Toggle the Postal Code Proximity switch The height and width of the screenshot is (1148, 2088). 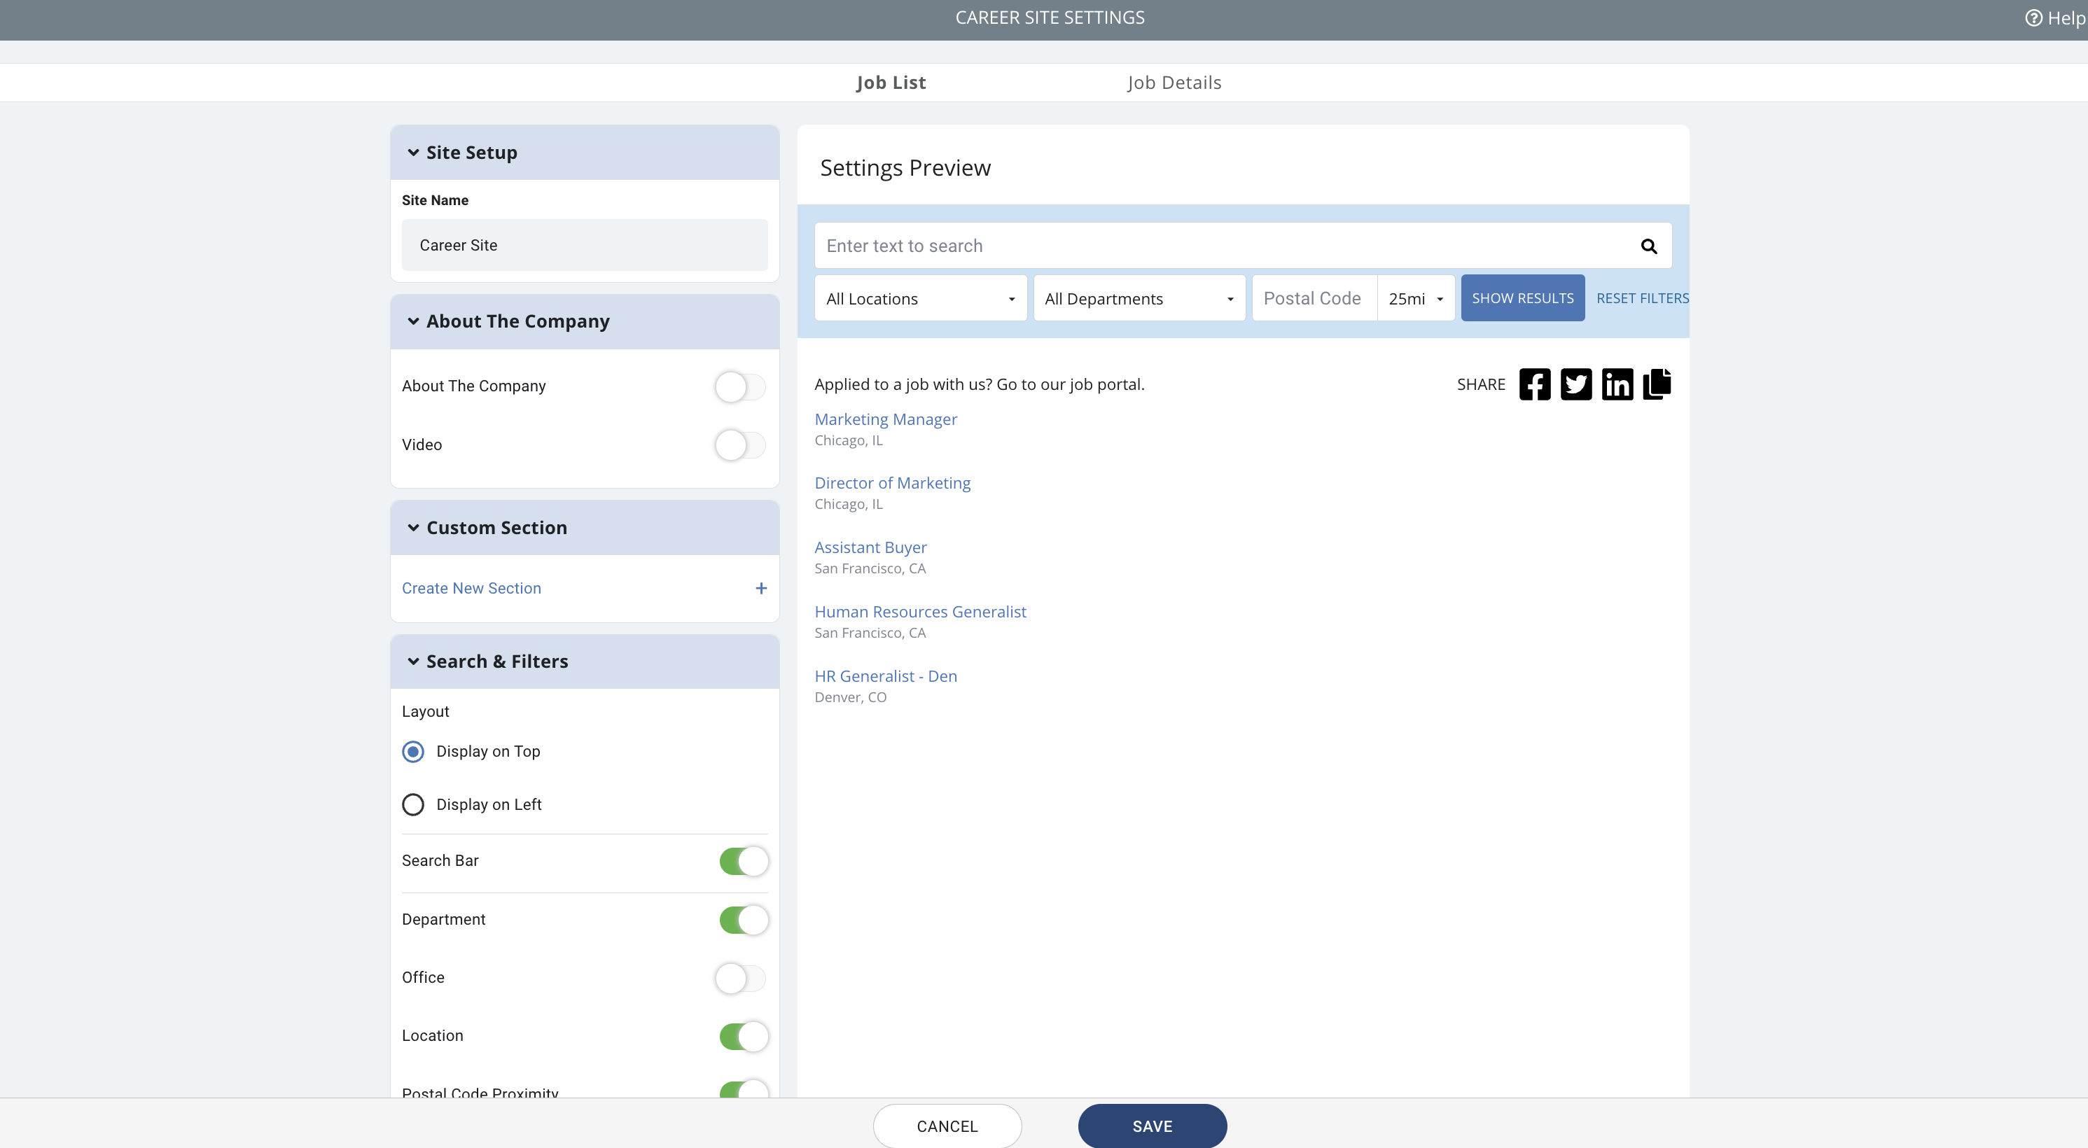[x=744, y=1089]
